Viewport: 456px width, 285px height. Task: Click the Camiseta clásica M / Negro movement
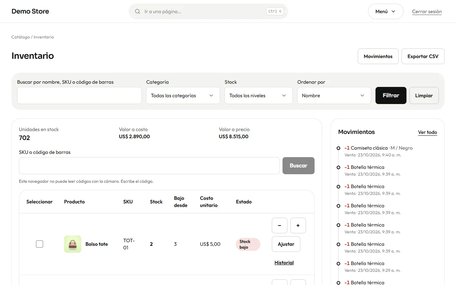click(378, 148)
